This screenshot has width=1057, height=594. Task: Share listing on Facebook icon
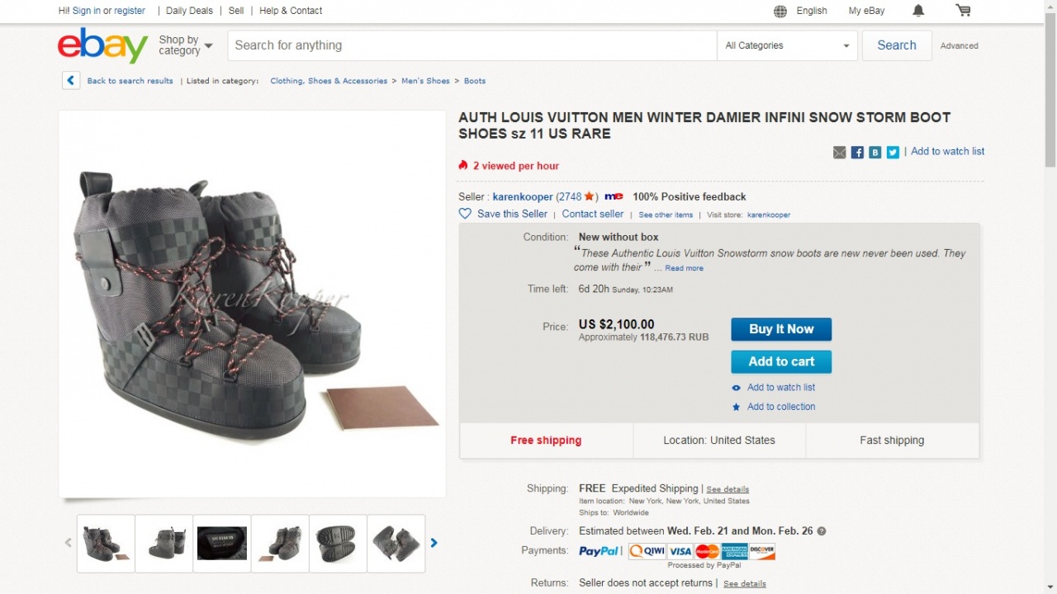(x=857, y=153)
